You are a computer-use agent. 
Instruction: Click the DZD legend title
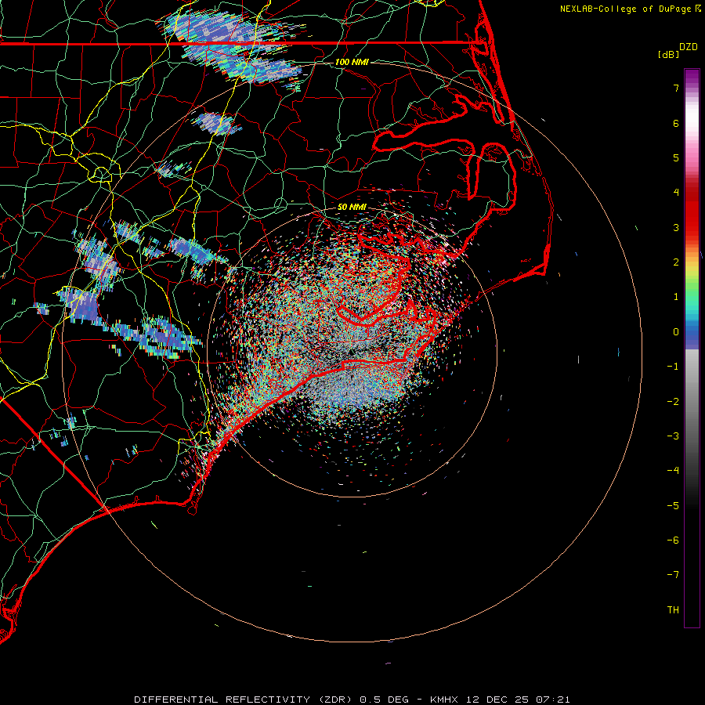tap(689, 47)
